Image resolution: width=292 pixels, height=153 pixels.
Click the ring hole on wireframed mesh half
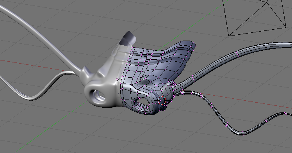click(143, 105)
